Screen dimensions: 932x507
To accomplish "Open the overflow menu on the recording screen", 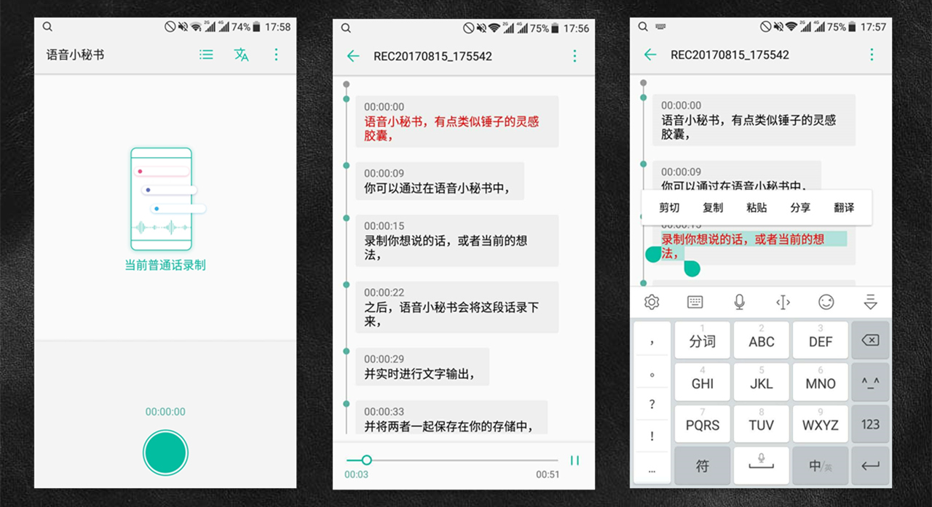I will pos(276,55).
